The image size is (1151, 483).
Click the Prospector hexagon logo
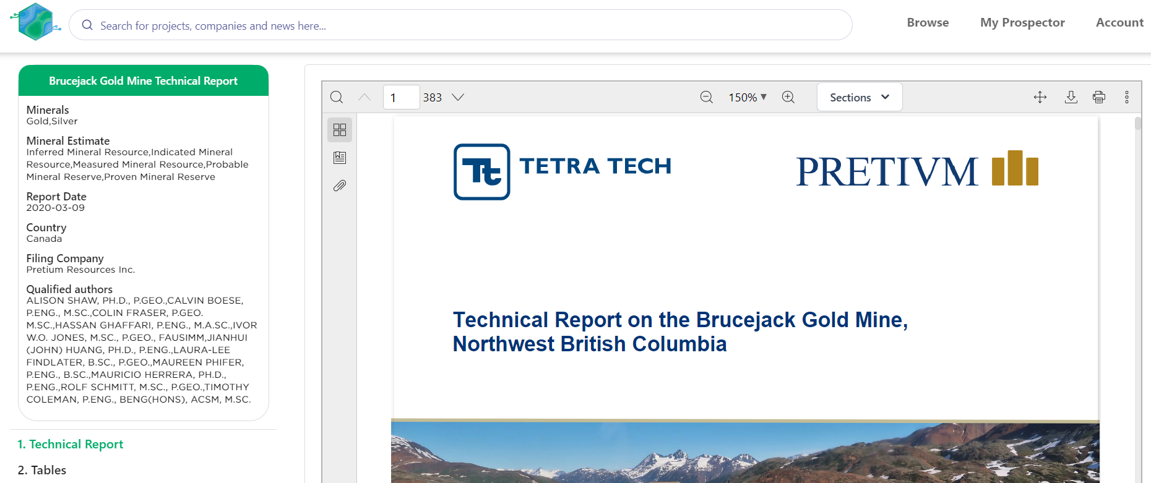click(x=36, y=22)
